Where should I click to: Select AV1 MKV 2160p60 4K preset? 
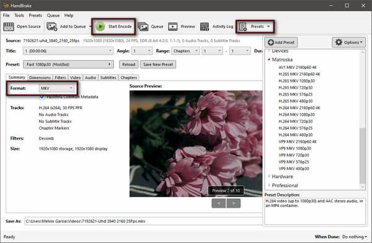coord(298,67)
